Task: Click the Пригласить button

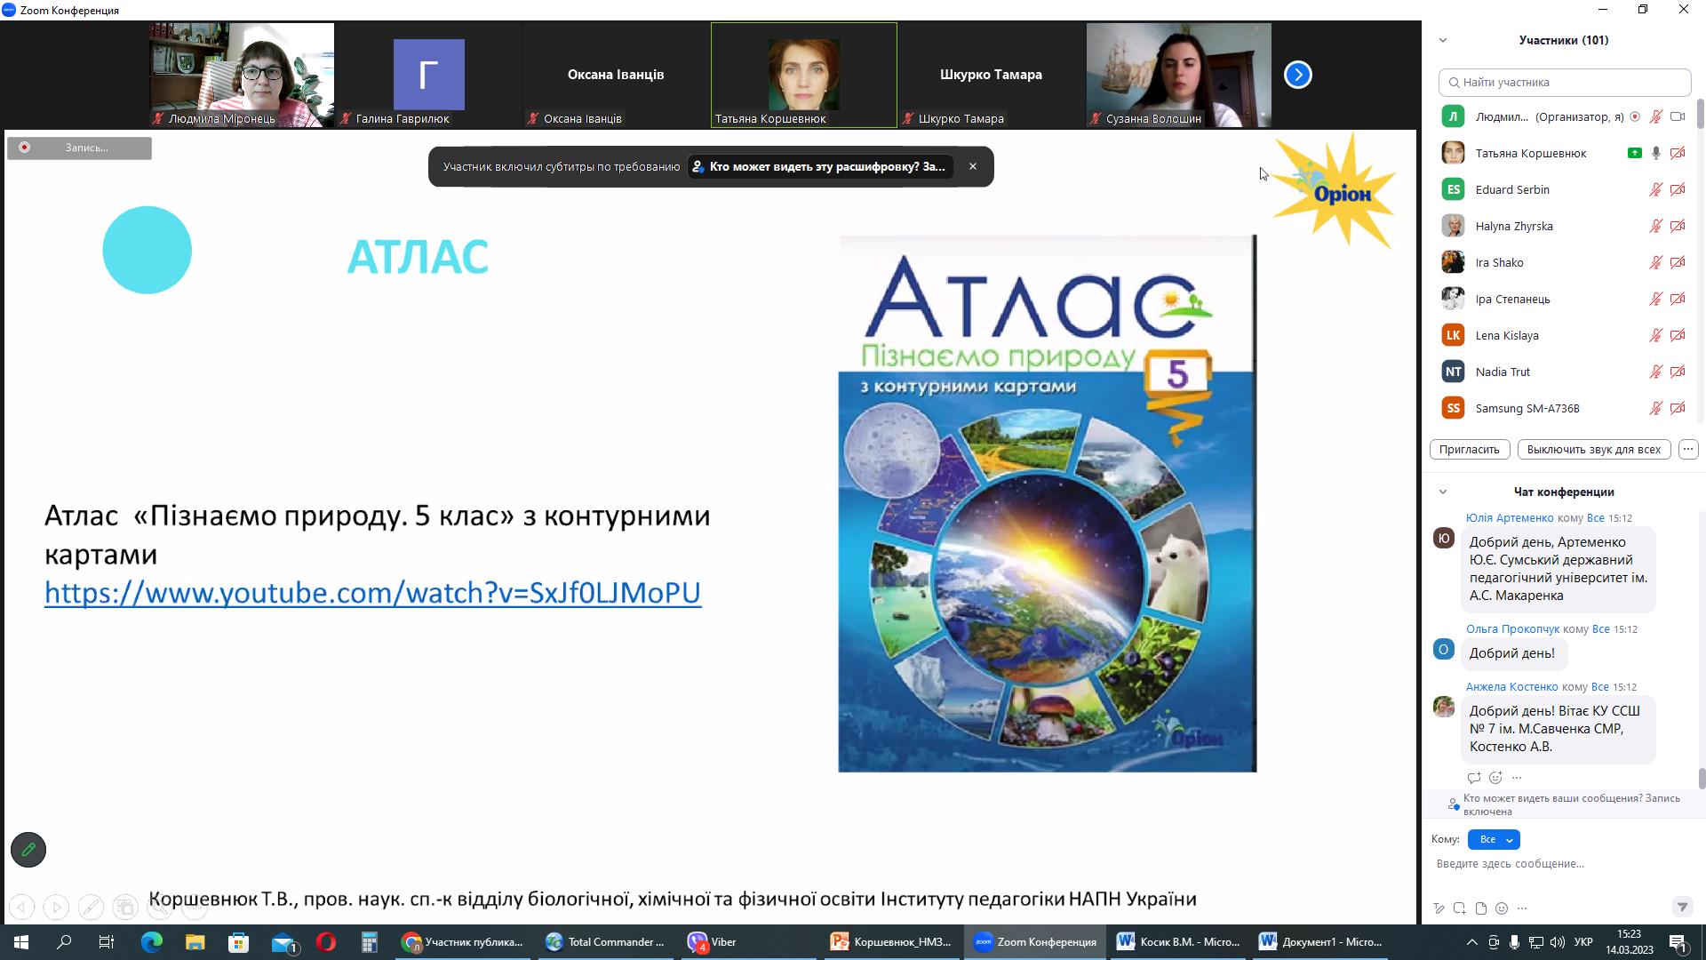Action: point(1469,449)
